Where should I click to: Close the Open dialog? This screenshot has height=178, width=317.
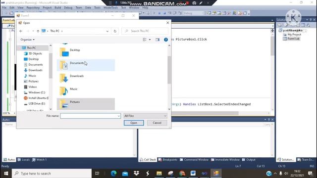[x=167, y=23]
